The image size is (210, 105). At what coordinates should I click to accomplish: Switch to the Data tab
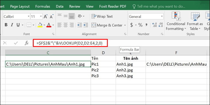[x=60, y=6]
